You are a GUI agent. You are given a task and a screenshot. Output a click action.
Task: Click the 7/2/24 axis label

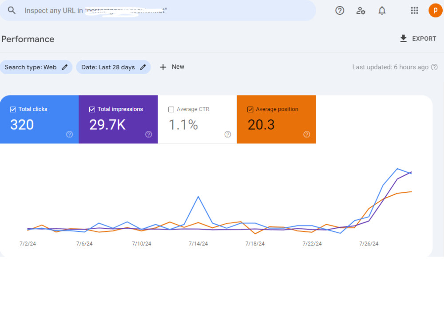28,243
